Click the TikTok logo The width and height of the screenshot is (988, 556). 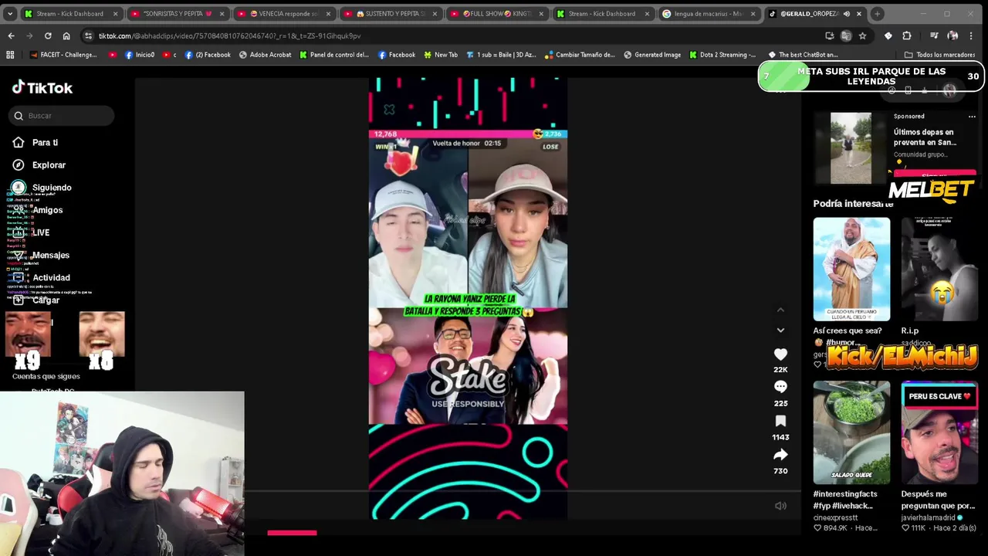pos(42,87)
